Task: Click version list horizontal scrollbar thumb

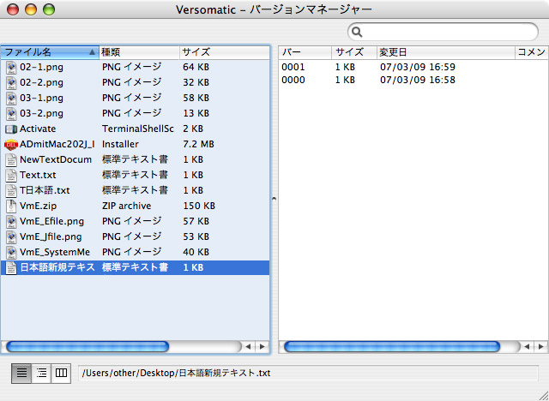Action: (392, 347)
